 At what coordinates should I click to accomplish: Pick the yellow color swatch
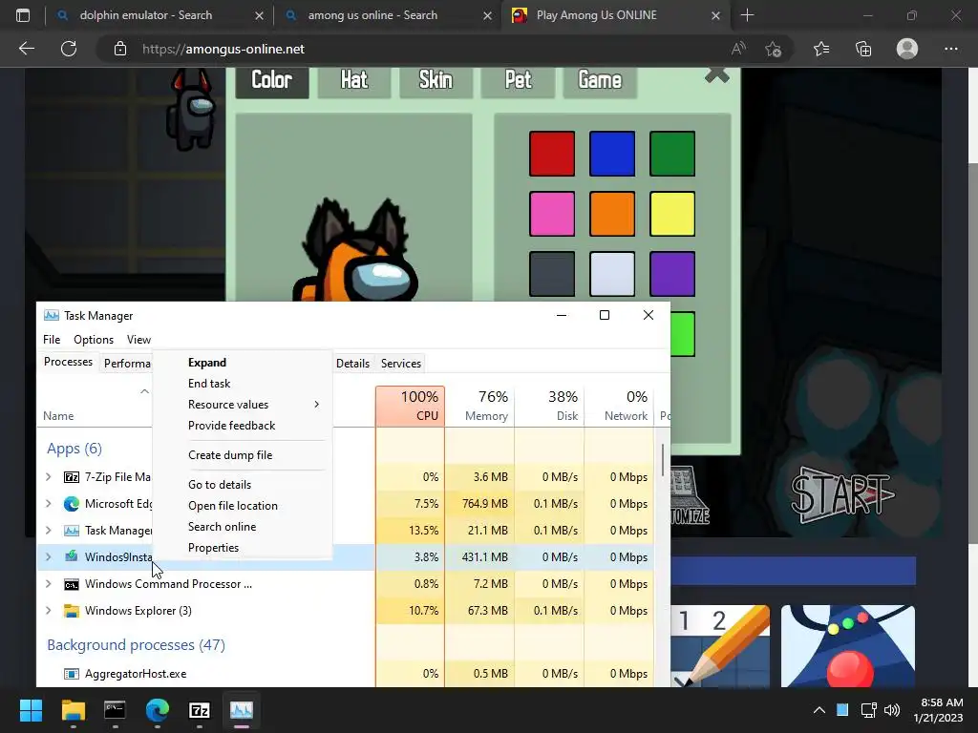[672, 214]
